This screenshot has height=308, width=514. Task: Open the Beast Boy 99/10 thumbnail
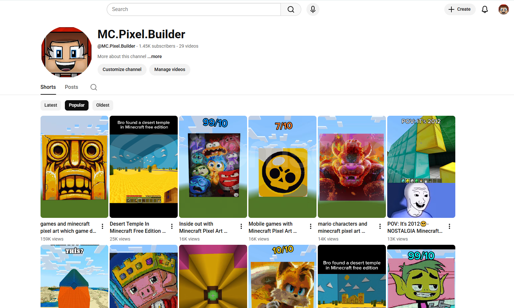(421, 276)
